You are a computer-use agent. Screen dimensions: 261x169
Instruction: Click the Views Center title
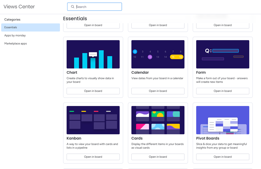pos(19,7)
